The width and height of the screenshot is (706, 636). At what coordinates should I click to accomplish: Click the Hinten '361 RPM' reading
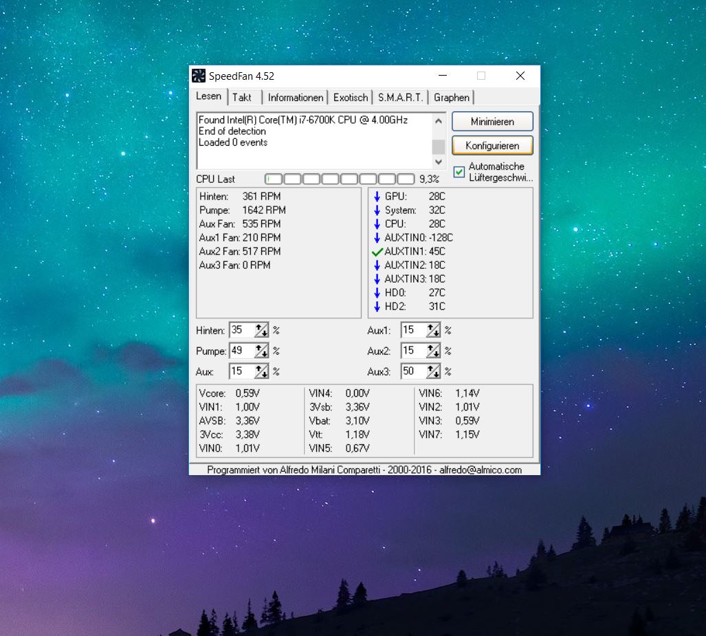point(262,197)
